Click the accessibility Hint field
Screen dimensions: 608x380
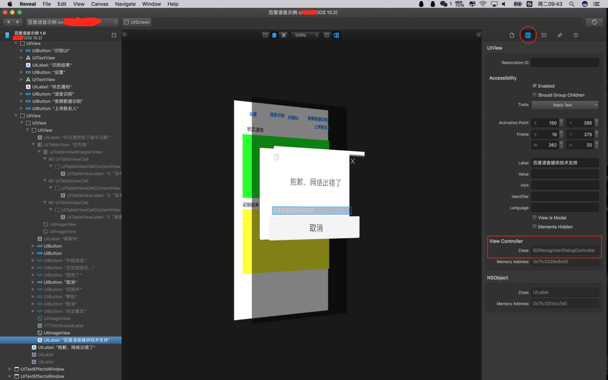click(x=565, y=185)
